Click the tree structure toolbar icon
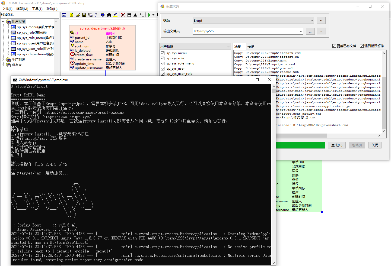The width and height of the screenshot is (391, 266). 96,15
